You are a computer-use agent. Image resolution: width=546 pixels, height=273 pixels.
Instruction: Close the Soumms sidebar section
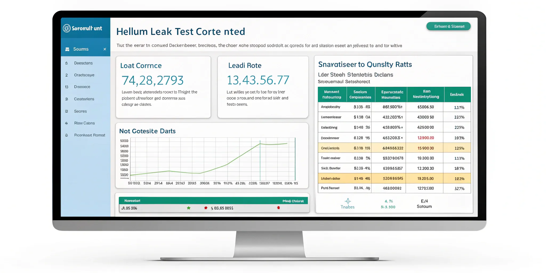pyautogui.click(x=105, y=49)
